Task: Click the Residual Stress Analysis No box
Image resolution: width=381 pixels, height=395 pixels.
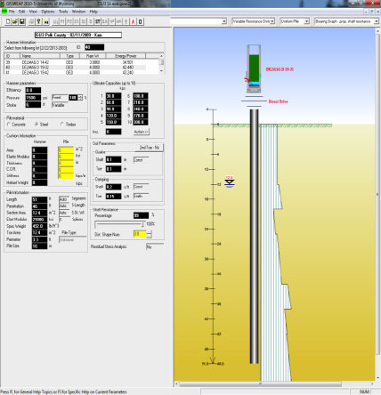Action: [154, 246]
